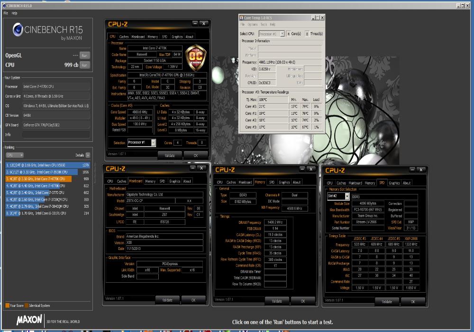Switch to SPD tab in CPU-Z Mainboard window

162,181
